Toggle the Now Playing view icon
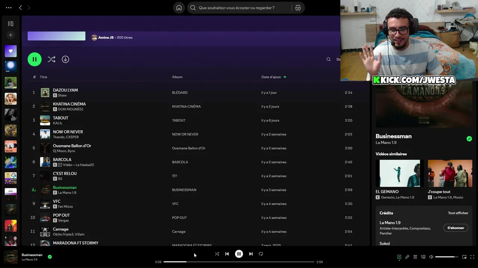Image resolution: width=478 pixels, height=268 pixels. click(399, 257)
